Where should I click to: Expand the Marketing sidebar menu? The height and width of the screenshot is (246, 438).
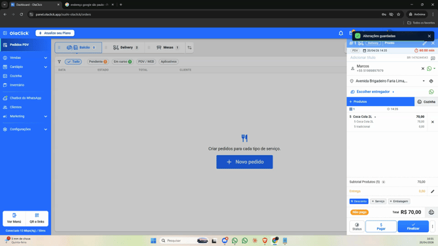(x=25, y=116)
